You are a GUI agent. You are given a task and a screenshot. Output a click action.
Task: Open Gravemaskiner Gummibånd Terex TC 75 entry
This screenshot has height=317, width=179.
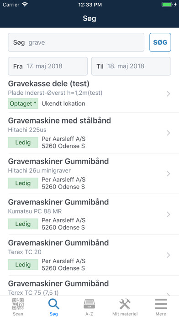click(x=89, y=287)
